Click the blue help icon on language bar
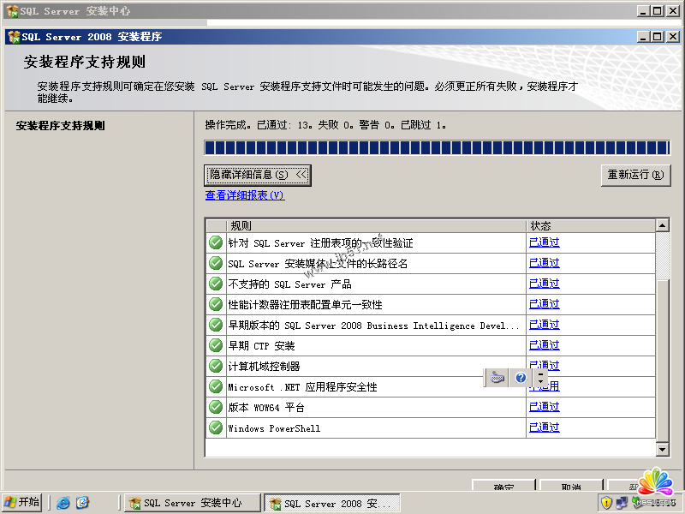The height and width of the screenshot is (514, 685). [x=520, y=378]
